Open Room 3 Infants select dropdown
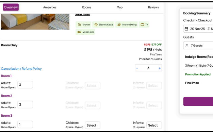Screen dimensions: 213x133 (x=154, y=125)
